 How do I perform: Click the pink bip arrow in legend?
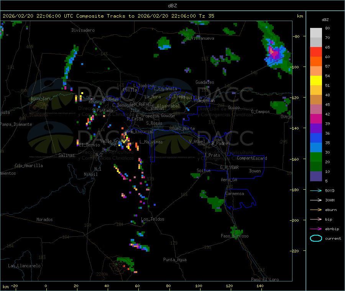pos(316,219)
